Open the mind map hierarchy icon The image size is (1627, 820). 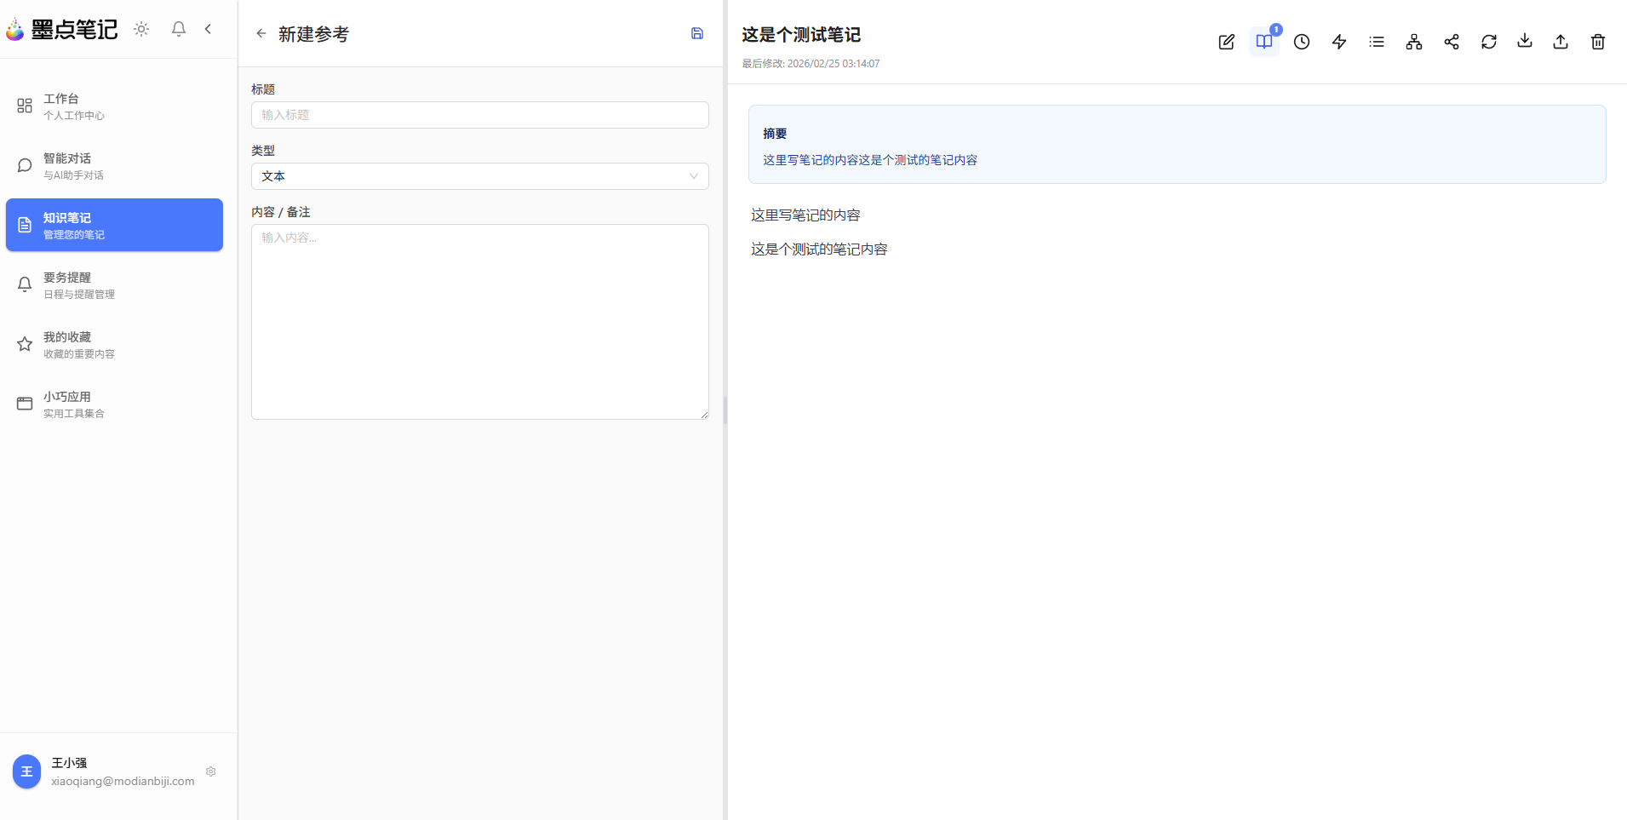coord(1413,42)
